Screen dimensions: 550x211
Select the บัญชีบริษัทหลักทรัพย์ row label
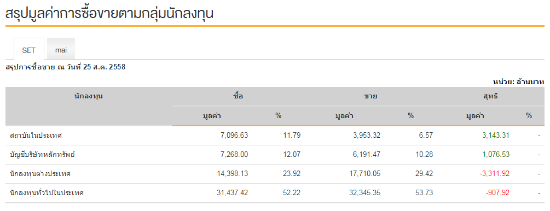tap(43, 155)
